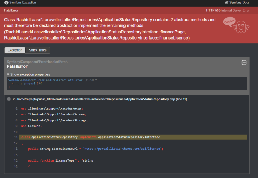Select the Exception tab

(x=15, y=50)
